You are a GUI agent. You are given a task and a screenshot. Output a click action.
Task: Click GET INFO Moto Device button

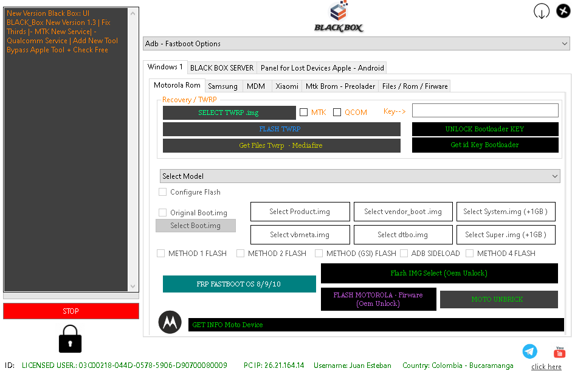tap(376, 325)
